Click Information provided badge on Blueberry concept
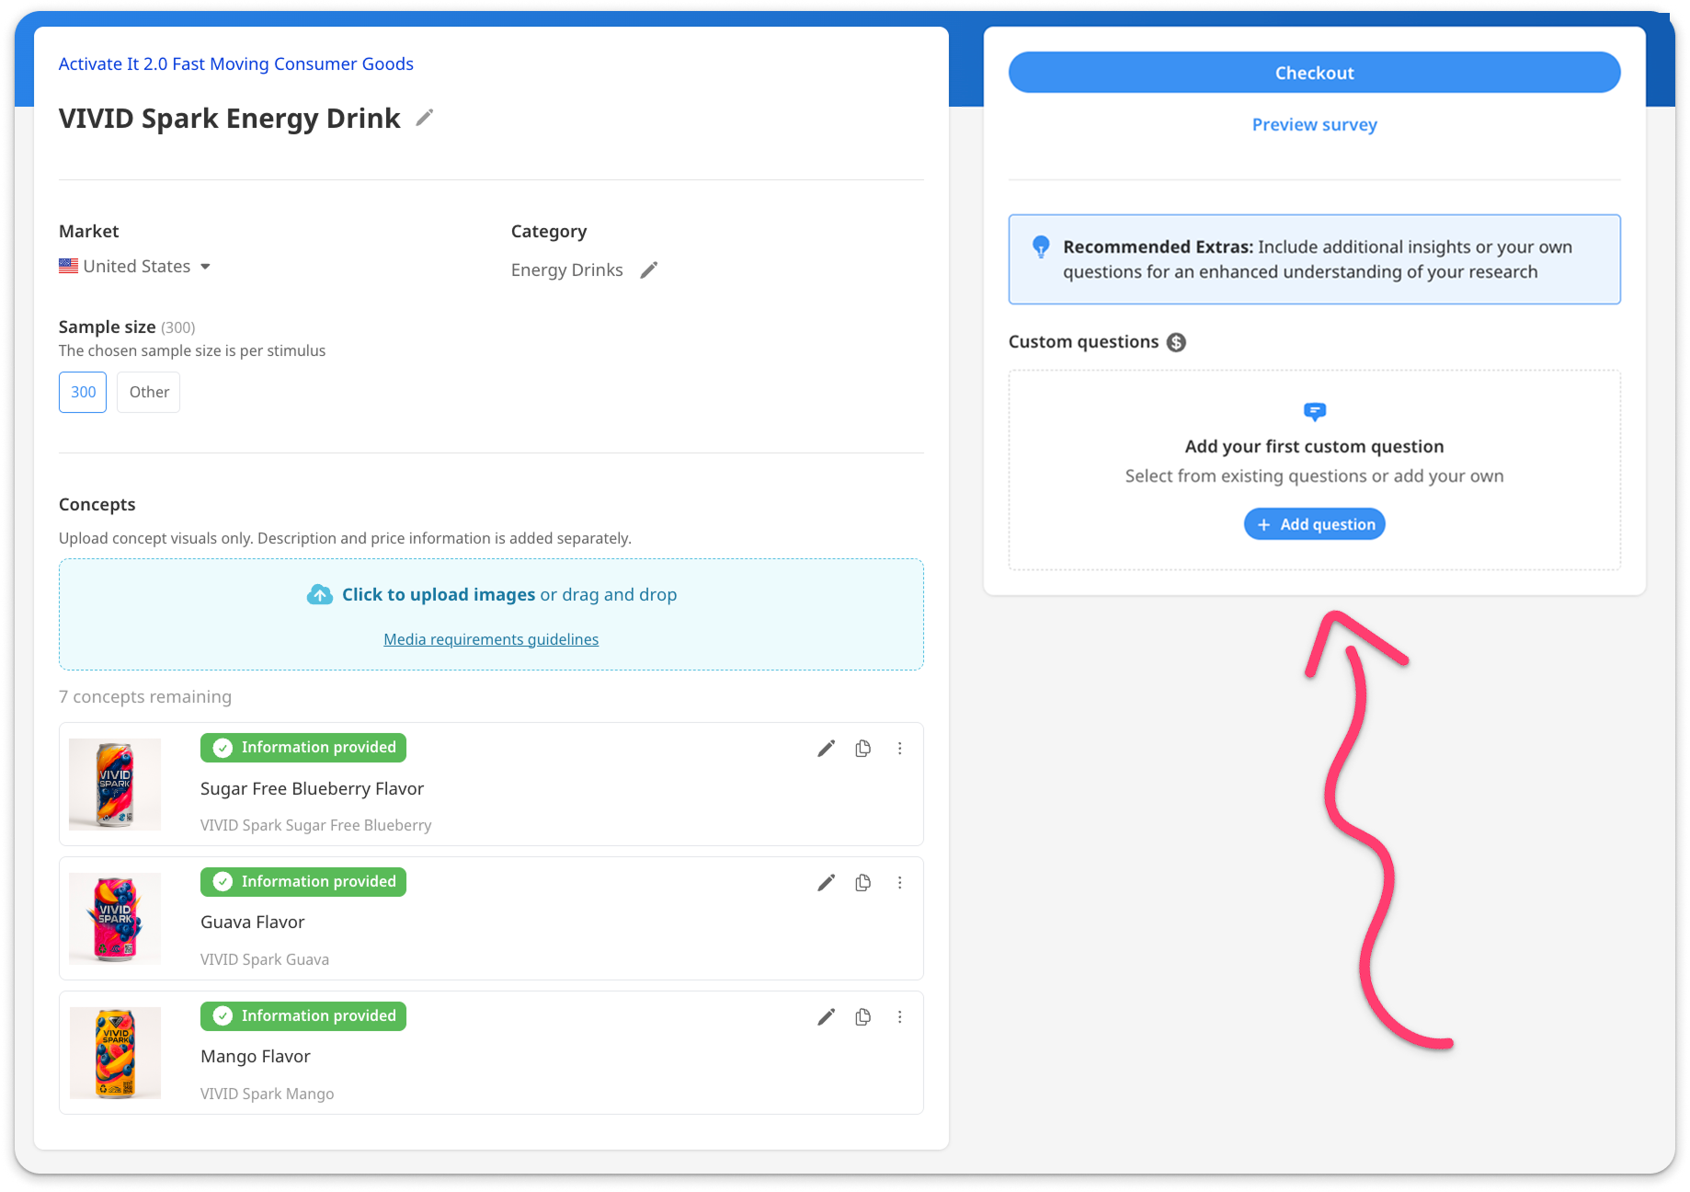The width and height of the screenshot is (1690, 1192). 303,748
